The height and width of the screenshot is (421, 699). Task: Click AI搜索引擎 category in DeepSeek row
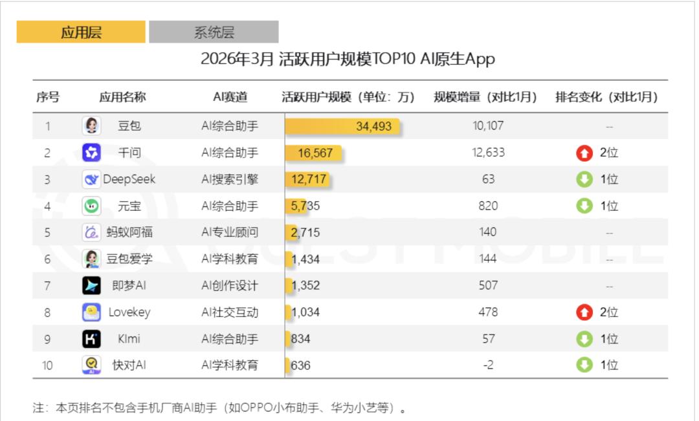[230, 179]
